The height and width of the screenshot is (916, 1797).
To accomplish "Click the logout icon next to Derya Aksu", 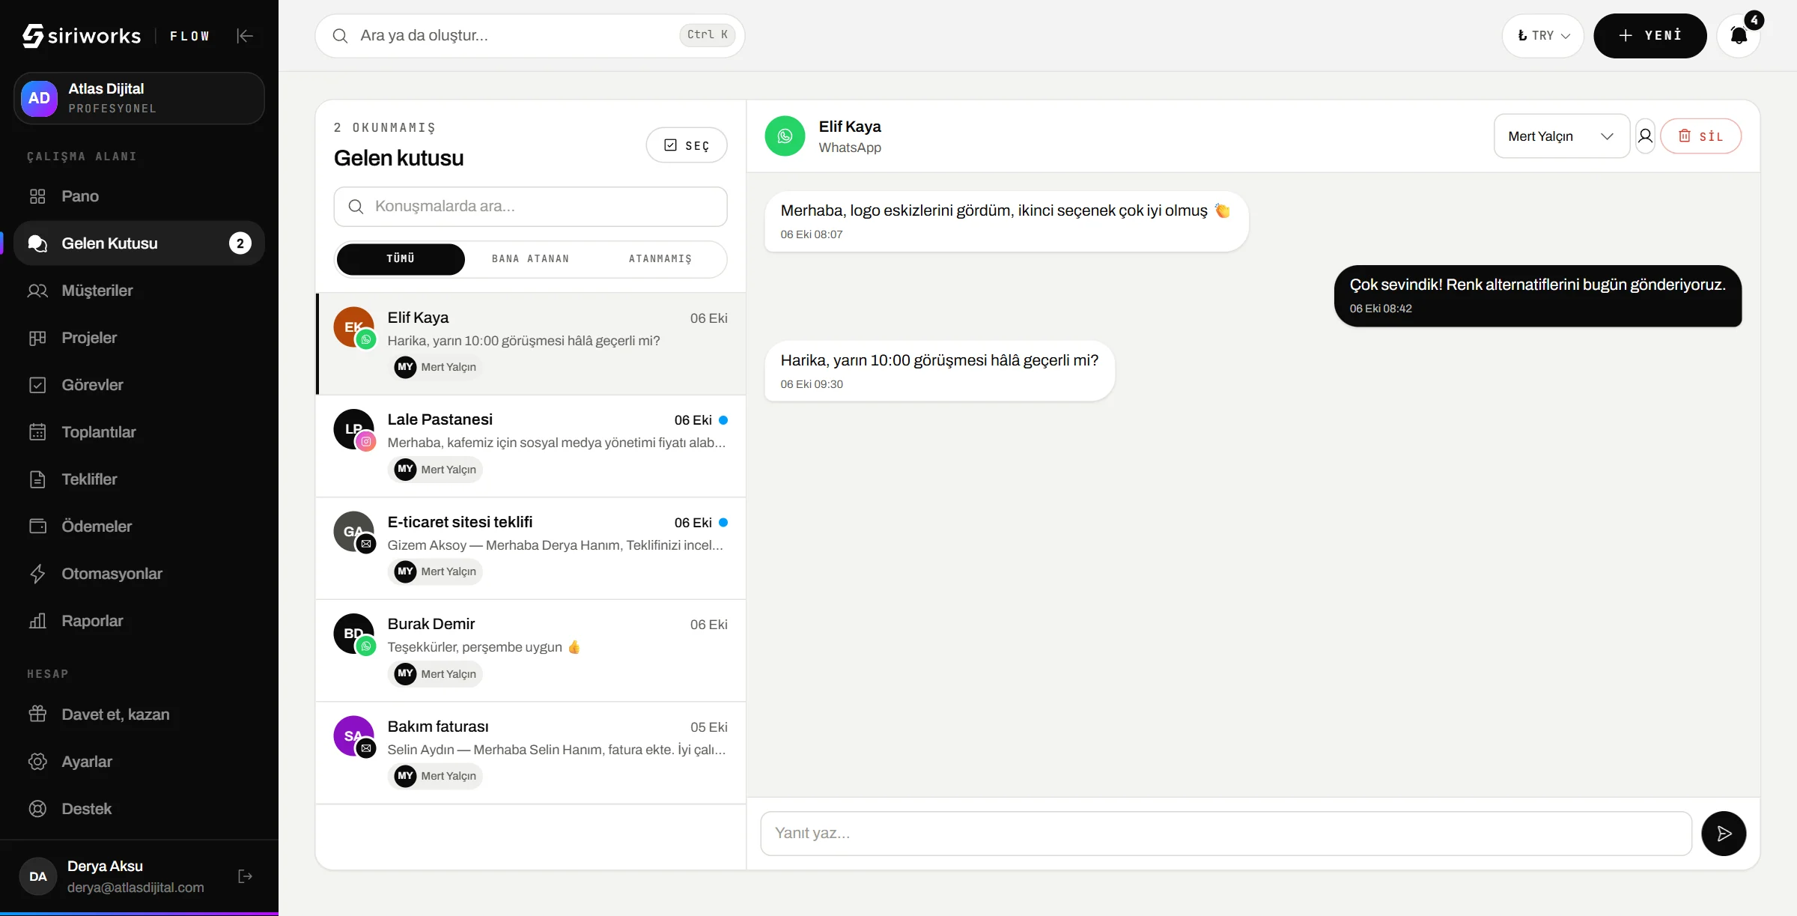I will [x=245, y=876].
